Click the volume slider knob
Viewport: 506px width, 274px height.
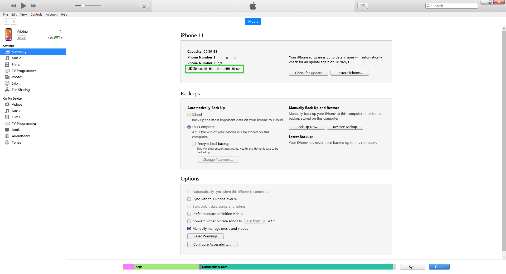(x=83, y=6)
